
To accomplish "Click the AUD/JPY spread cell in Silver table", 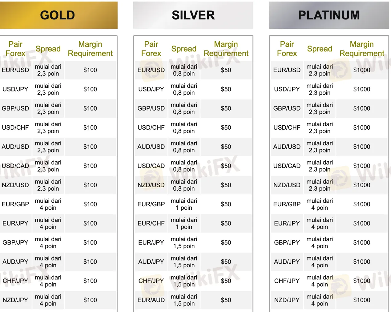I will pos(184,261).
